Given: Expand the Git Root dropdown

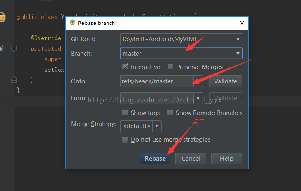Looking at the screenshot, I should coord(238,39).
